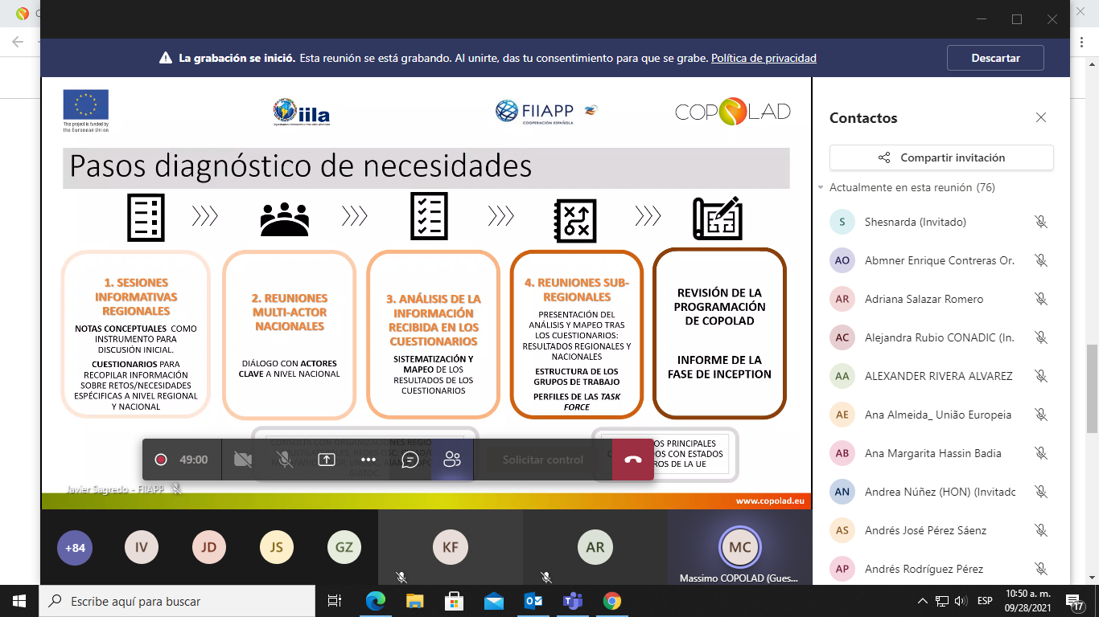Click the Descartar button in recording banner

click(x=995, y=58)
